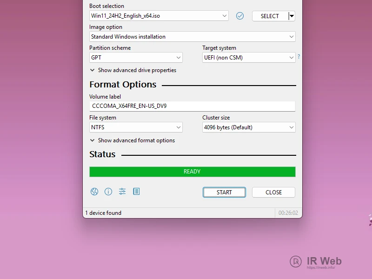Click the Cluster size label
Viewport: 372px width, 279px height.
pyautogui.click(x=216, y=118)
